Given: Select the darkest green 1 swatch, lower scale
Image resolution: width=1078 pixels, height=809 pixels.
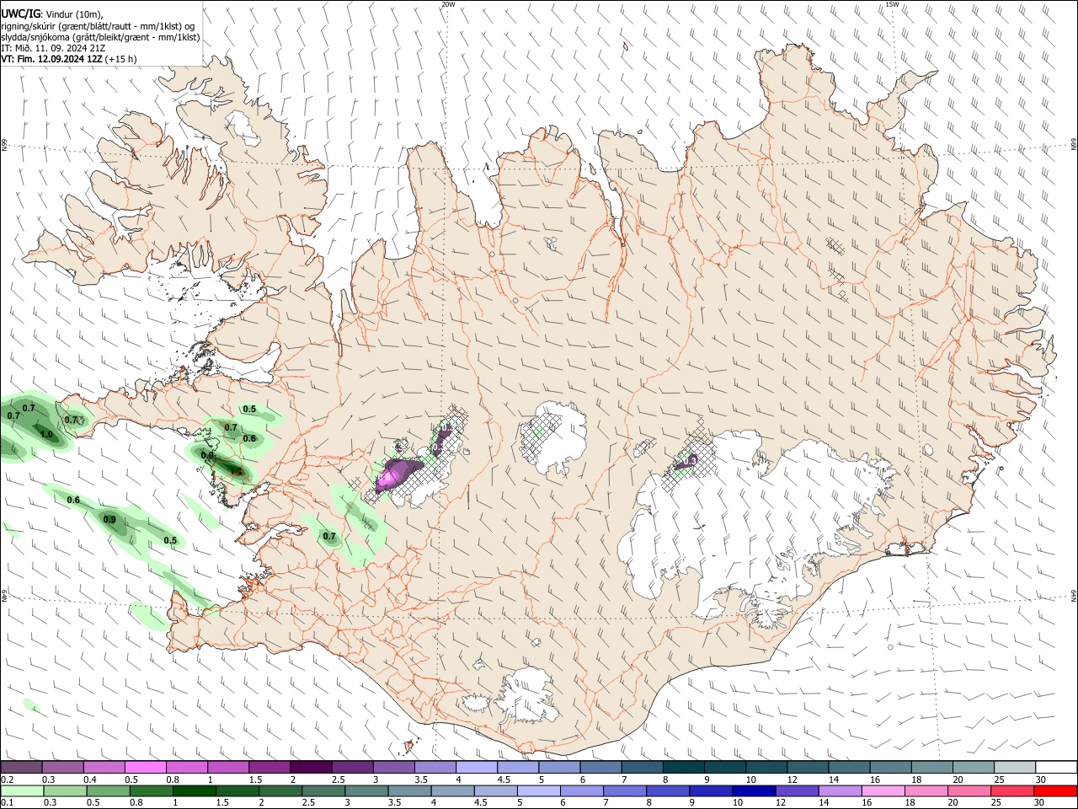Looking at the screenshot, I should (x=194, y=790).
